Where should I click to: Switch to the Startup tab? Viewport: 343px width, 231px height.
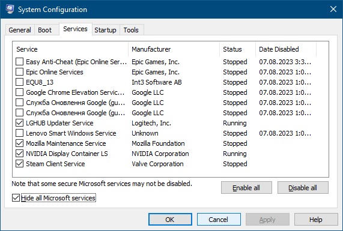point(106,30)
